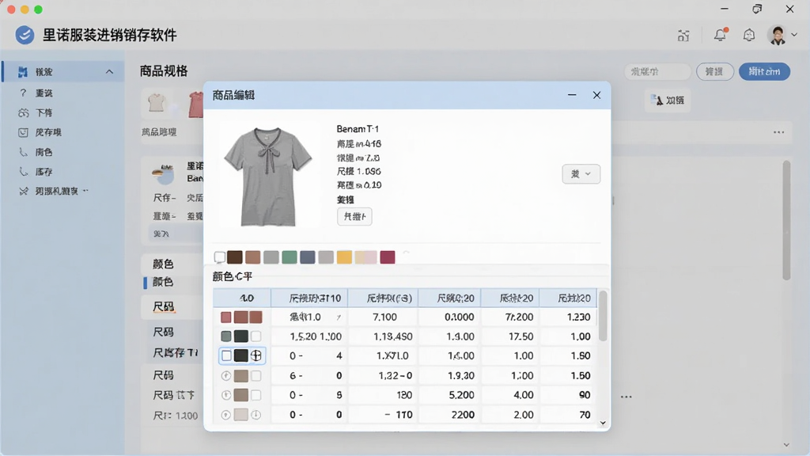This screenshot has height=456, width=810.
Task: Tick the white square box in the 17.50 row
Action: pyautogui.click(x=256, y=336)
